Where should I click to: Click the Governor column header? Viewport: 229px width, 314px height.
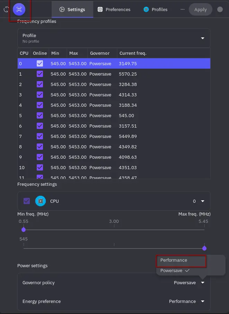(x=103, y=53)
